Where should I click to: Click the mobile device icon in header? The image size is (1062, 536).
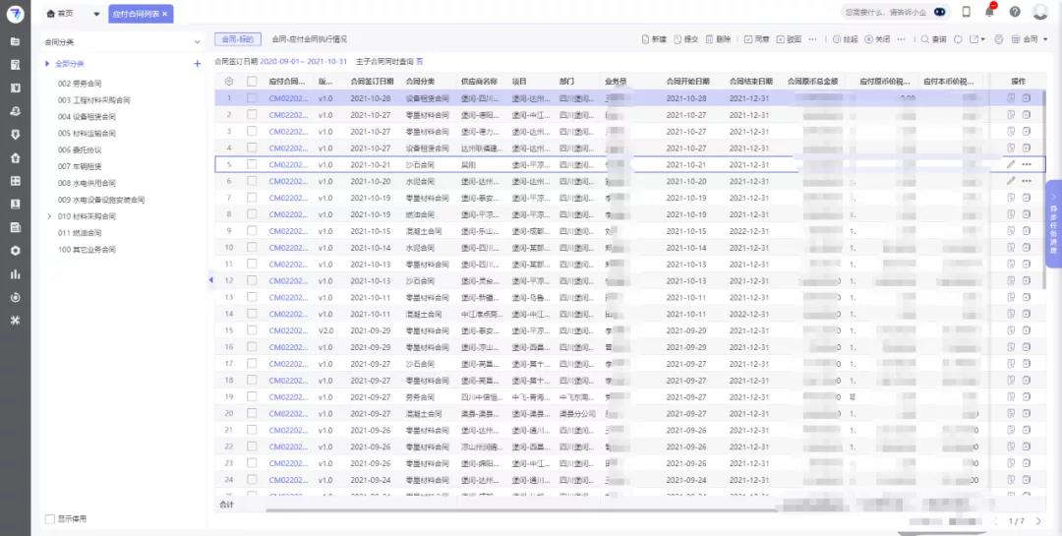click(966, 12)
